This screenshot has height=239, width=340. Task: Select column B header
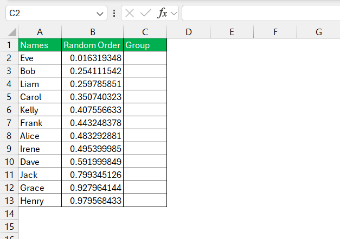[93, 32]
